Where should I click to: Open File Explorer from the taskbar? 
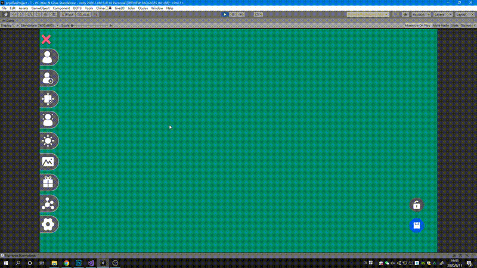[54, 263]
